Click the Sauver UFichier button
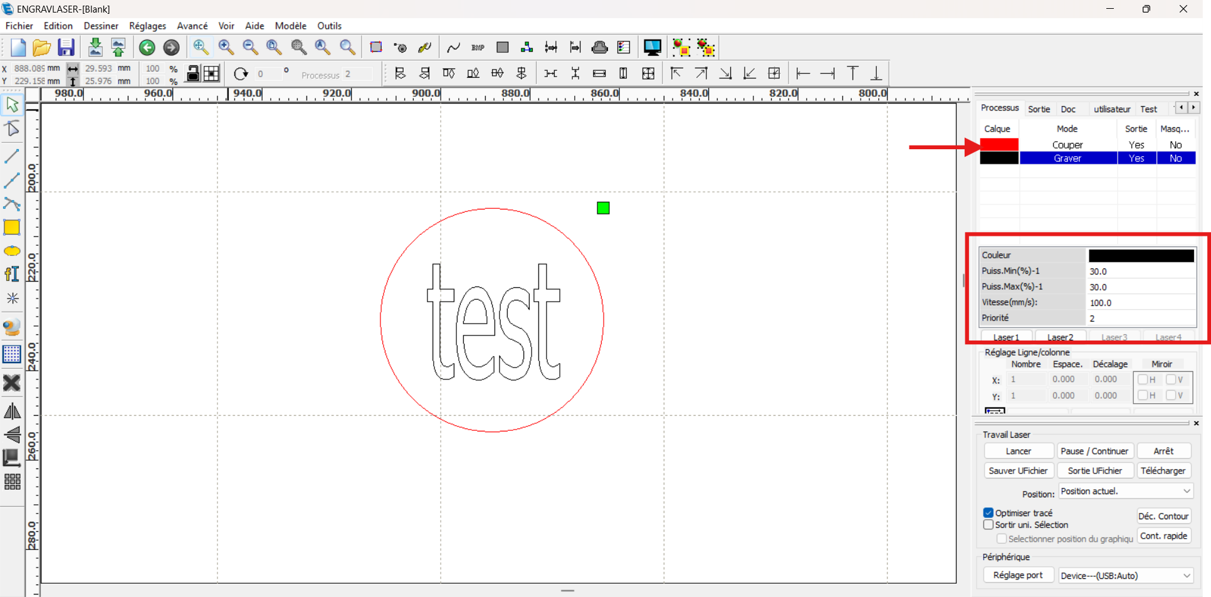This screenshot has width=1211, height=597. pos(1019,470)
